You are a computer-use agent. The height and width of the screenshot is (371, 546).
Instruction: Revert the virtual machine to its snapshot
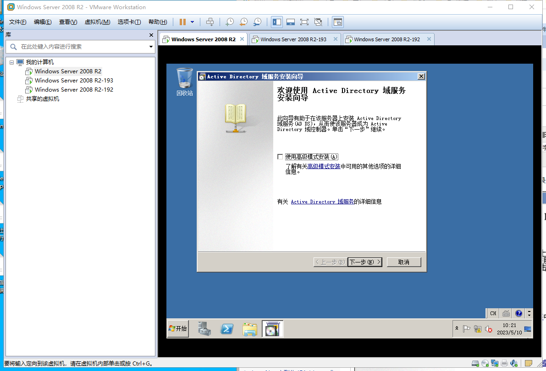tap(243, 22)
